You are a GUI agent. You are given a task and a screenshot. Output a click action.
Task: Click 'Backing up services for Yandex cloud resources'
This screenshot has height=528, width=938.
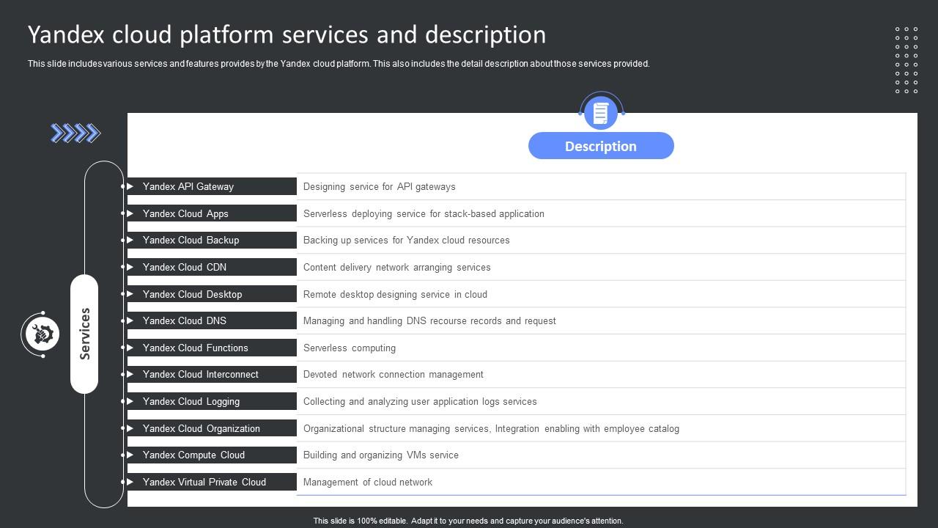pos(407,240)
